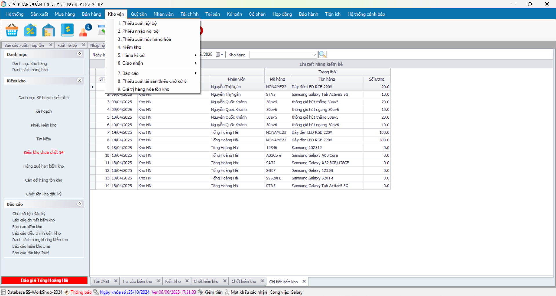
Task: Click the dollar ledger book icon
Action: pyautogui.click(x=67, y=30)
